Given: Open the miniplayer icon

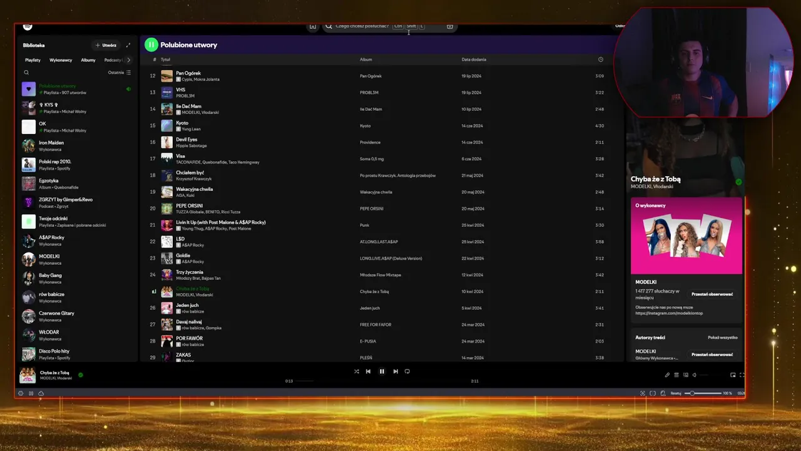Looking at the screenshot, I should pos(733,375).
